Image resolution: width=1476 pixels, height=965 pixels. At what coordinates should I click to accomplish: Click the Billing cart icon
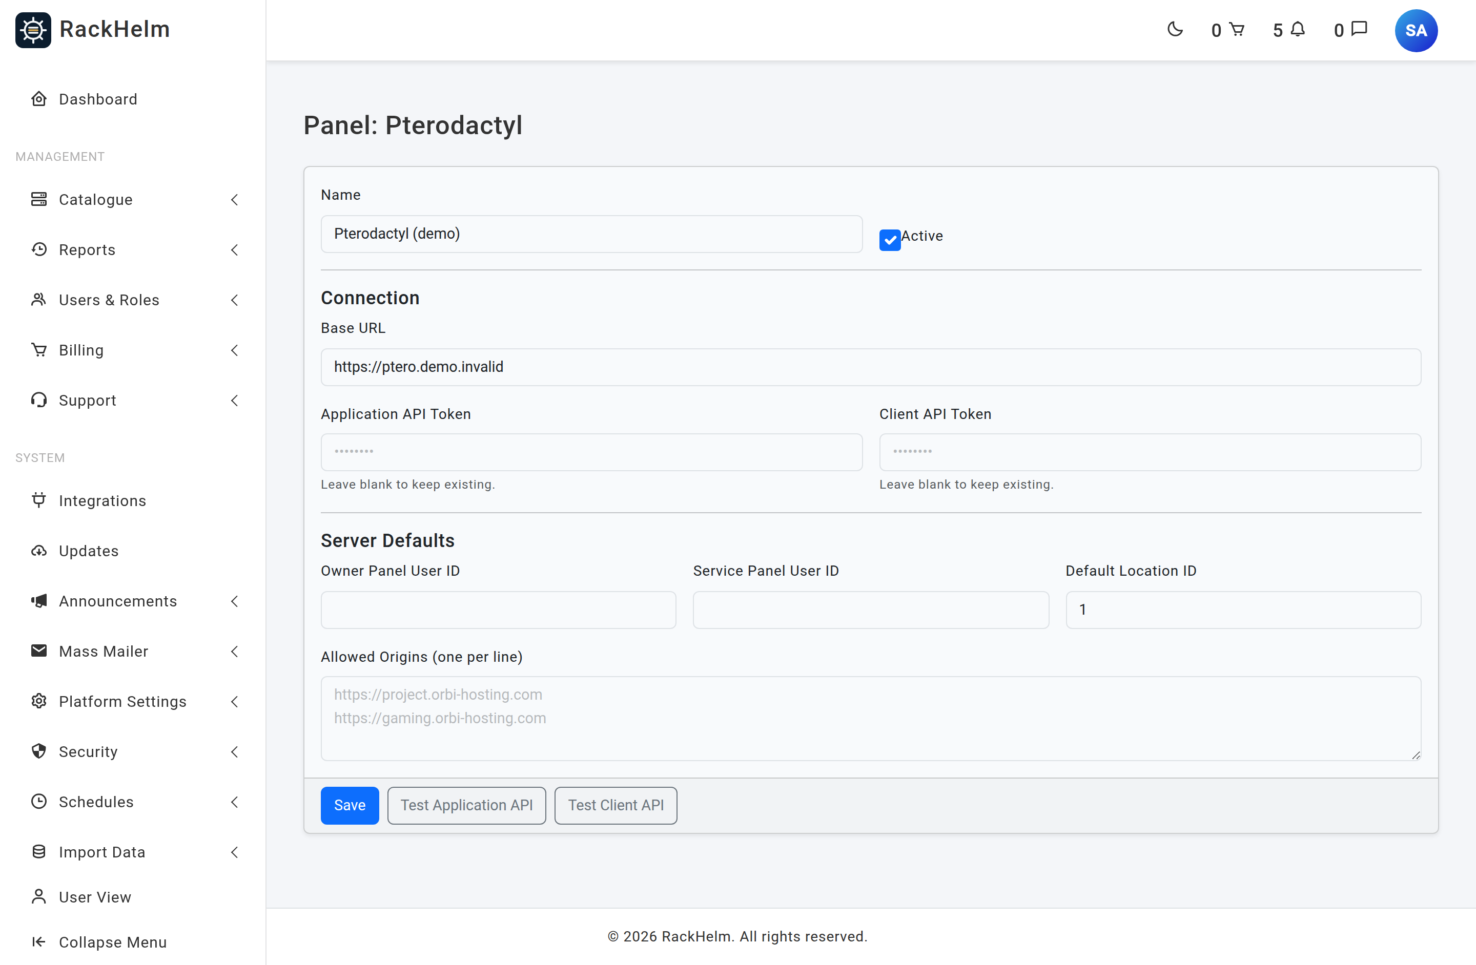tap(39, 349)
